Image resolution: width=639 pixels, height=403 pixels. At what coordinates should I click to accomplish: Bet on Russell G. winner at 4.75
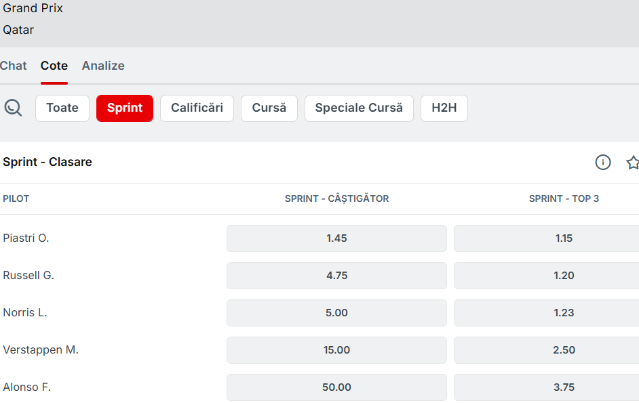[x=336, y=276]
